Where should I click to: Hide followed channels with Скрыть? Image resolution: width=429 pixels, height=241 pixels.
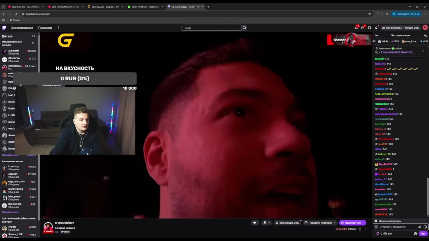[31, 155]
